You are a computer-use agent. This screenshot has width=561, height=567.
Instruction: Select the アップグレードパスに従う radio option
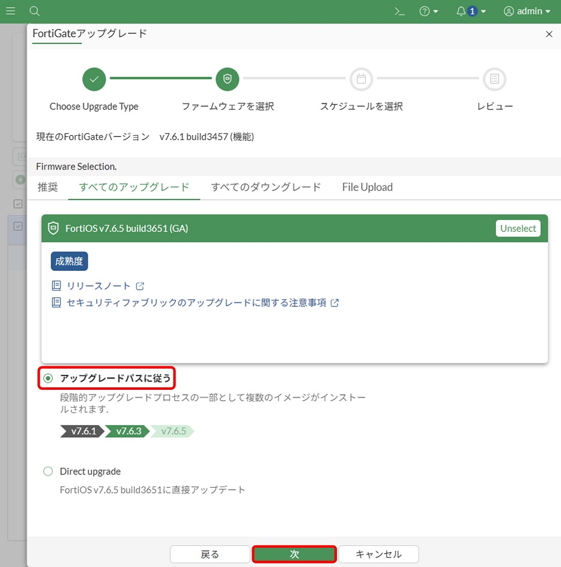[49, 378]
